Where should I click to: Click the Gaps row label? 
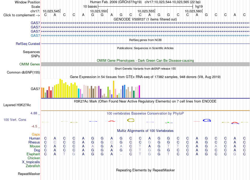36,135
